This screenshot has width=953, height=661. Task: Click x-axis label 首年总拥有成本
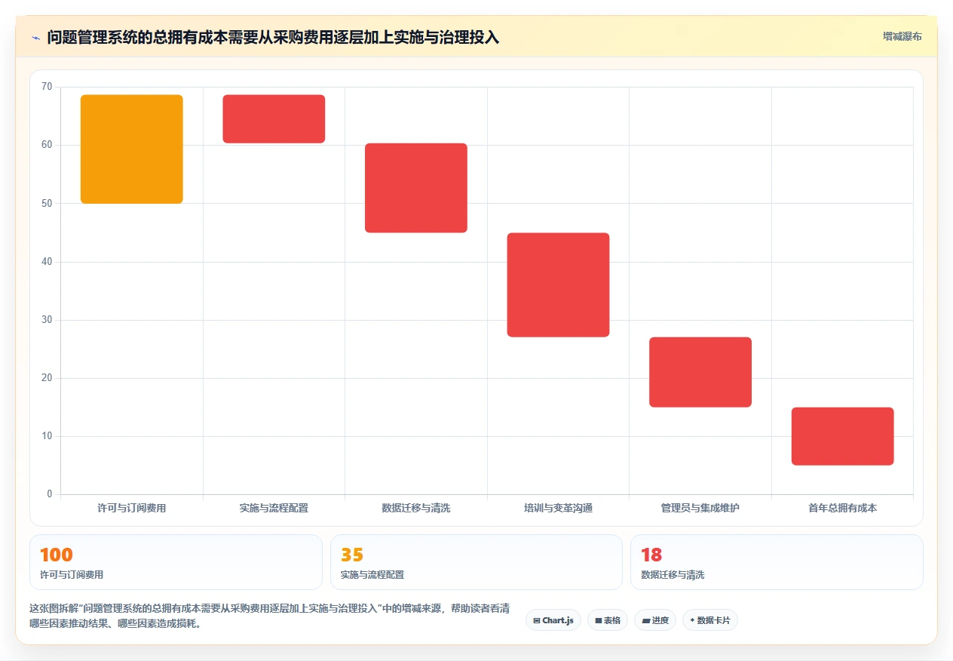(x=842, y=509)
